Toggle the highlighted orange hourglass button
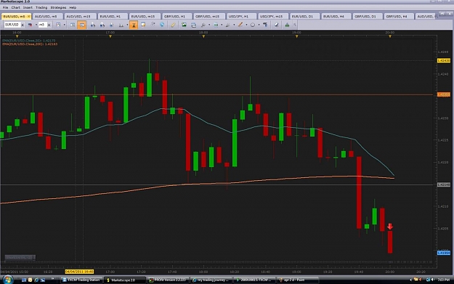Viewport: 454px width, 284px height. (x=134, y=25)
